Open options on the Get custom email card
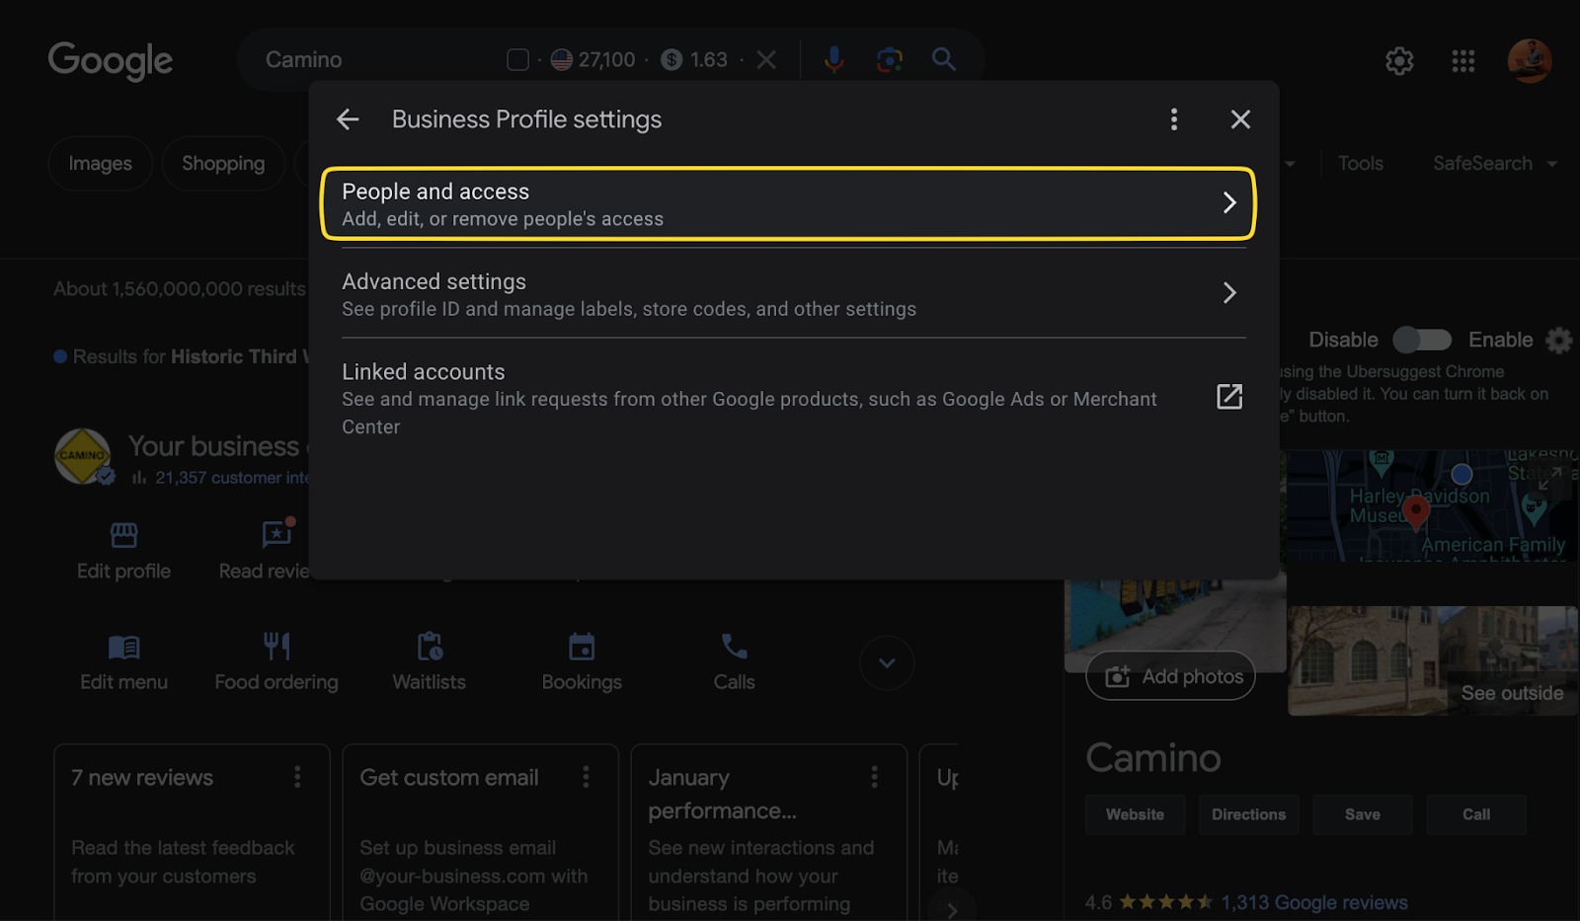The height and width of the screenshot is (921, 1580). (585, 777)
